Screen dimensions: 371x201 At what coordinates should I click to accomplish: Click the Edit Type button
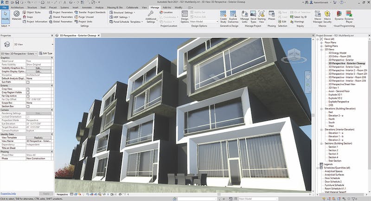pyautogui.click(x=45, y=53)
